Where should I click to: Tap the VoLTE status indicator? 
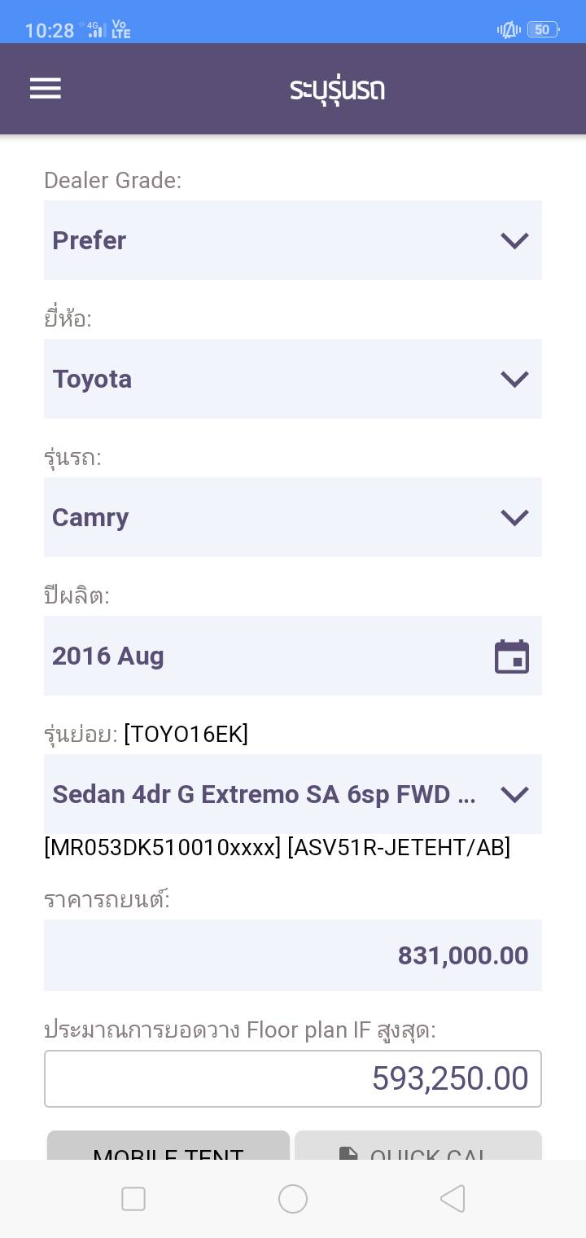point(120,30)
